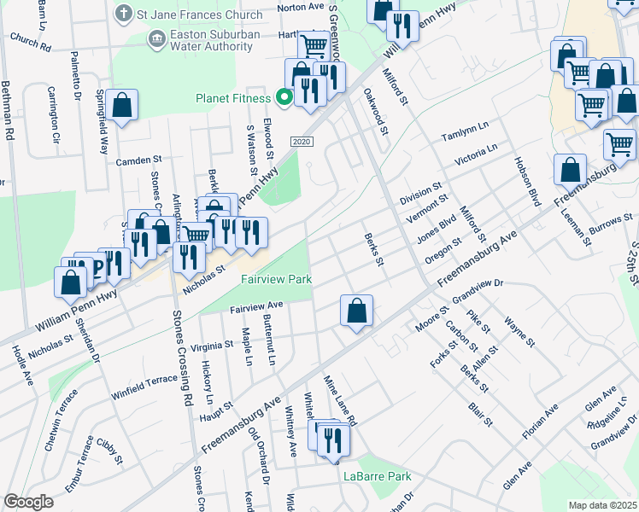Click the Stones Crossing Rd street label
639x512 pixels.
click(x=182, y=358)
